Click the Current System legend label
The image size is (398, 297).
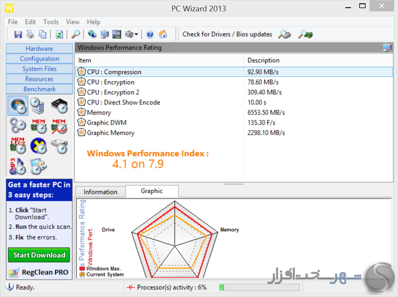click(x=105, y=274)
